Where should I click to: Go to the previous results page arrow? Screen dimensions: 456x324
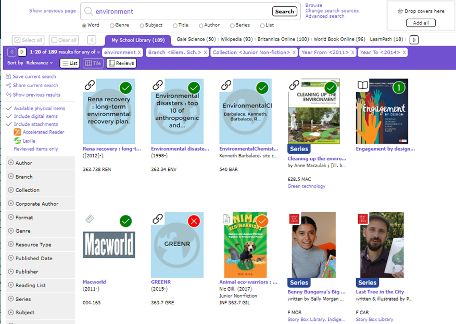(11, 52)
